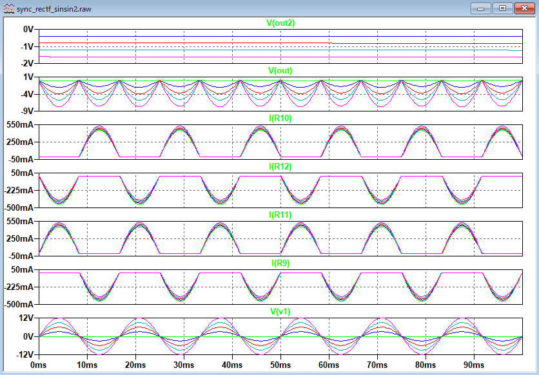Click the 550mA label of I(R10) axis
Image resolution: width=539 pixels, height=375 pixels.
tap(20, 125)
